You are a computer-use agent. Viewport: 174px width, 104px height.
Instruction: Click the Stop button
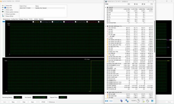pyautogui.click(x=13, y=102)
